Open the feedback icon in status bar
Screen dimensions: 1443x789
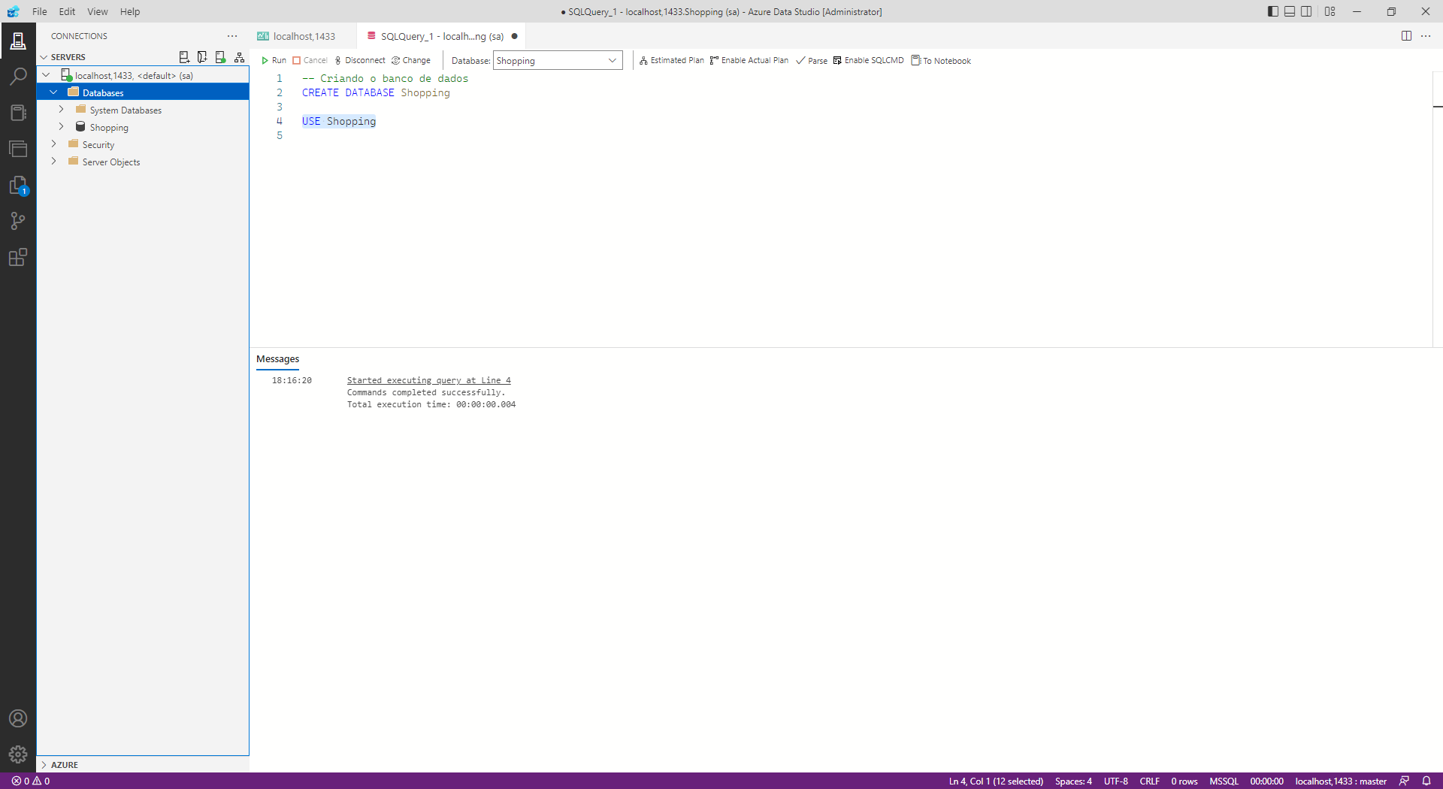(1404, 781)
